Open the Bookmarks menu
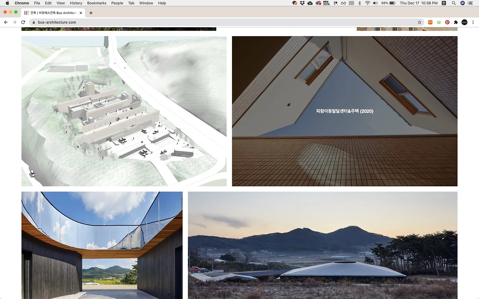 click(x=97, y=3)
